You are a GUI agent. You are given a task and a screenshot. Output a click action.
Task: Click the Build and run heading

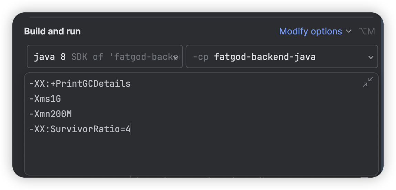[x=52, y=31]
